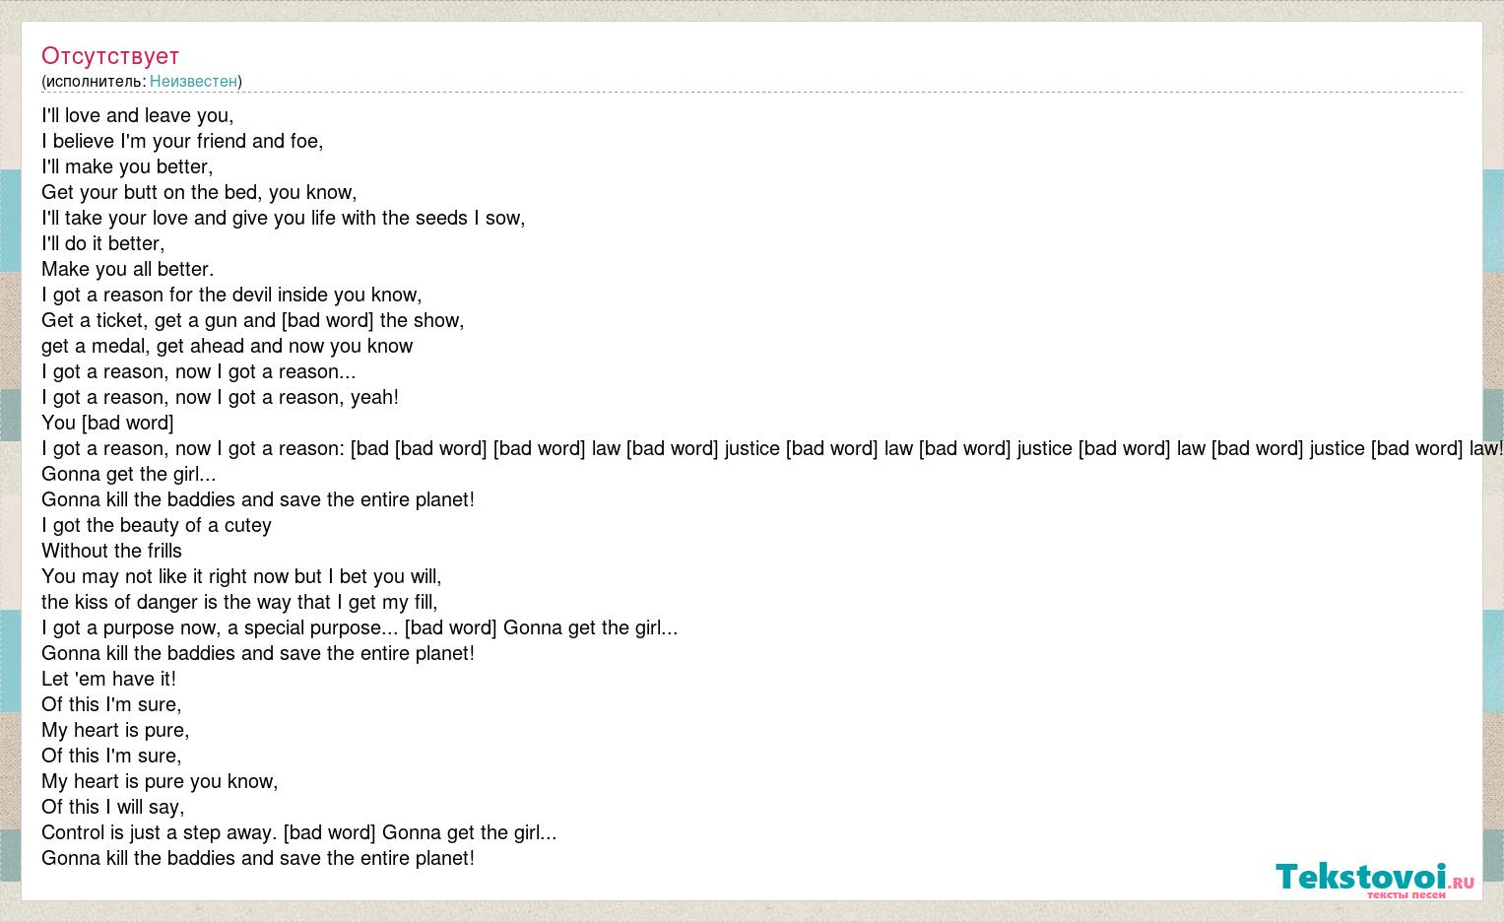The width and height of the screenshot is (1504, 922).
Task: Click the (исполнитель: label text
Action: click(x=94, y=81)
